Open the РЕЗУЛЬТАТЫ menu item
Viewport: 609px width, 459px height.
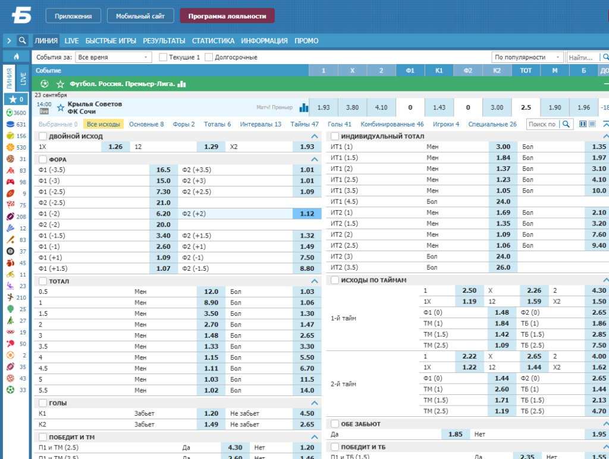164,41
